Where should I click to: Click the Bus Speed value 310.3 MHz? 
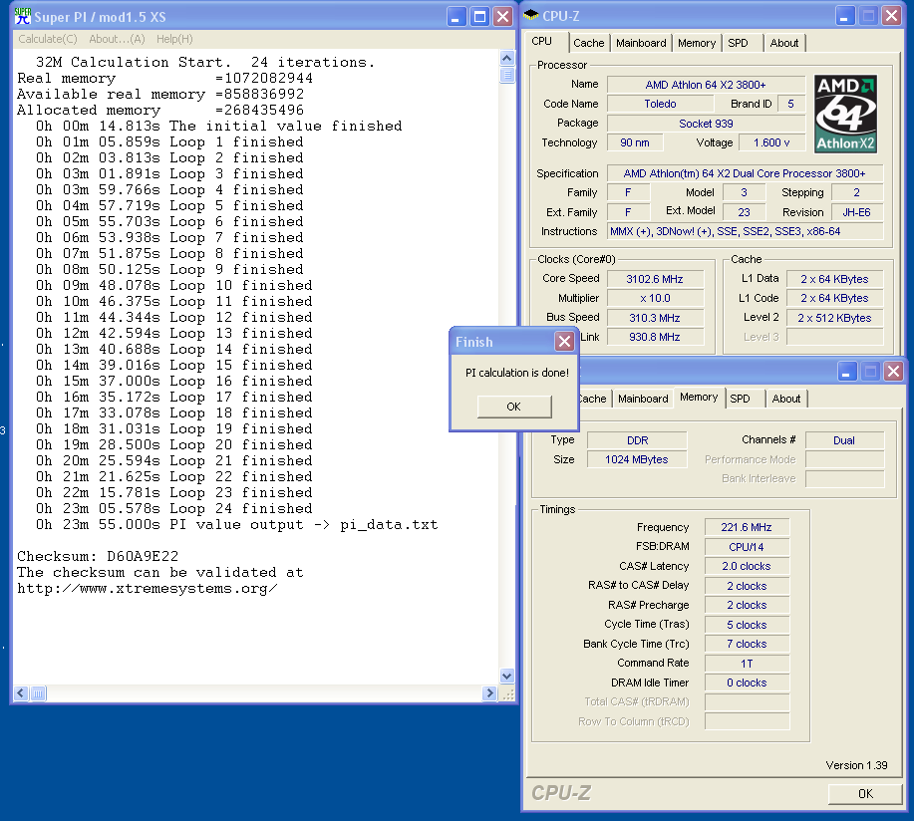(x=655, y=318)
